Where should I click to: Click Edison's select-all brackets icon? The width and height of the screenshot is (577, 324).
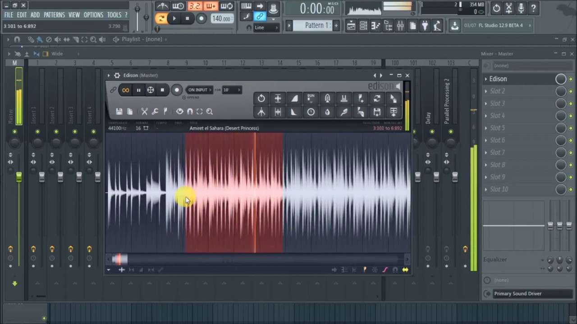pos(199,112)
